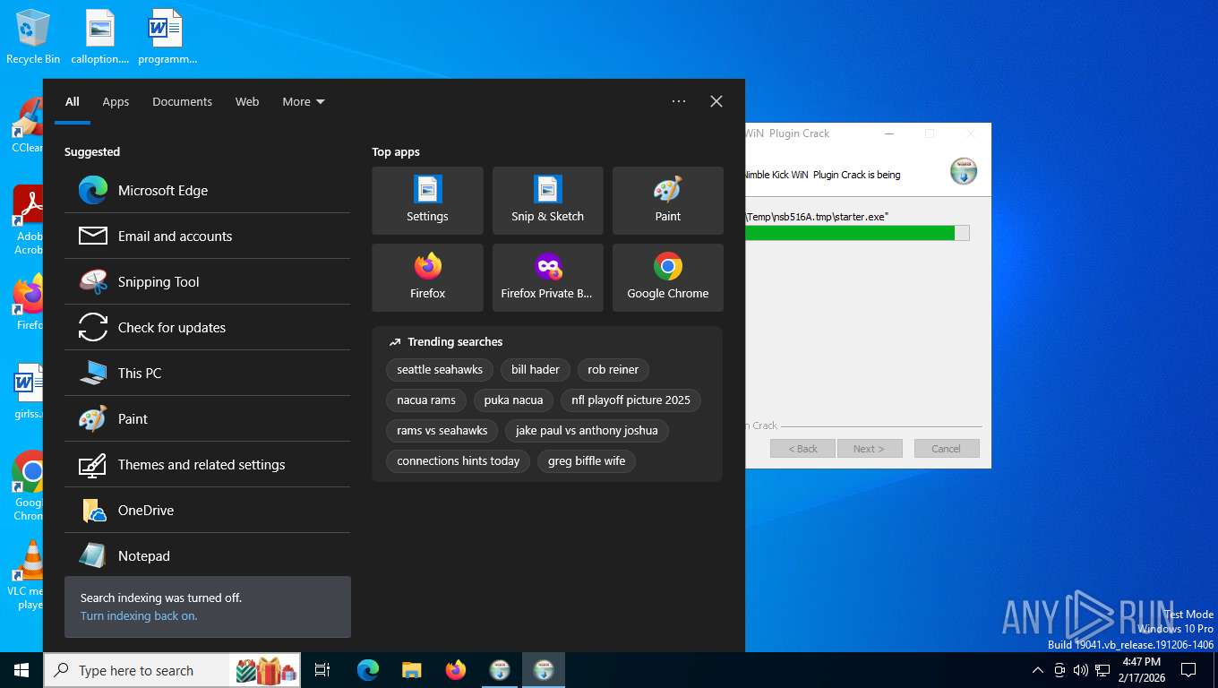Search trending rams vs seahawks

(x=442, y=430)
